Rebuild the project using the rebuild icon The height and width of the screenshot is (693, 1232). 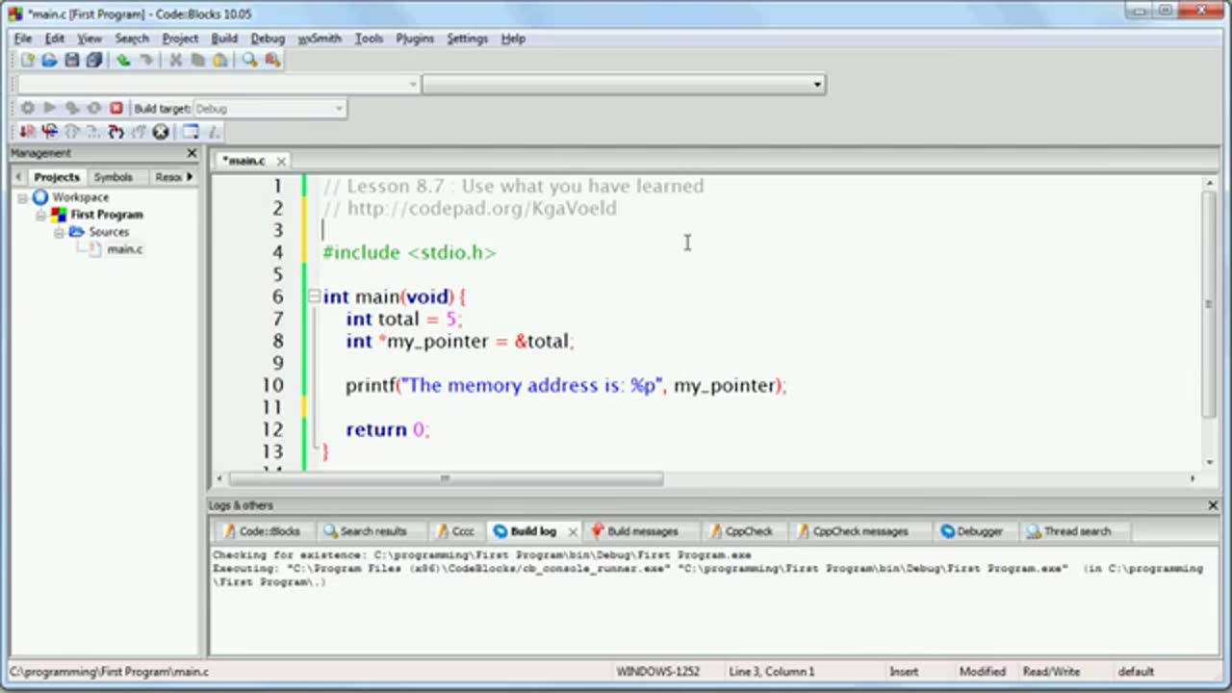[x=93, y=109]
